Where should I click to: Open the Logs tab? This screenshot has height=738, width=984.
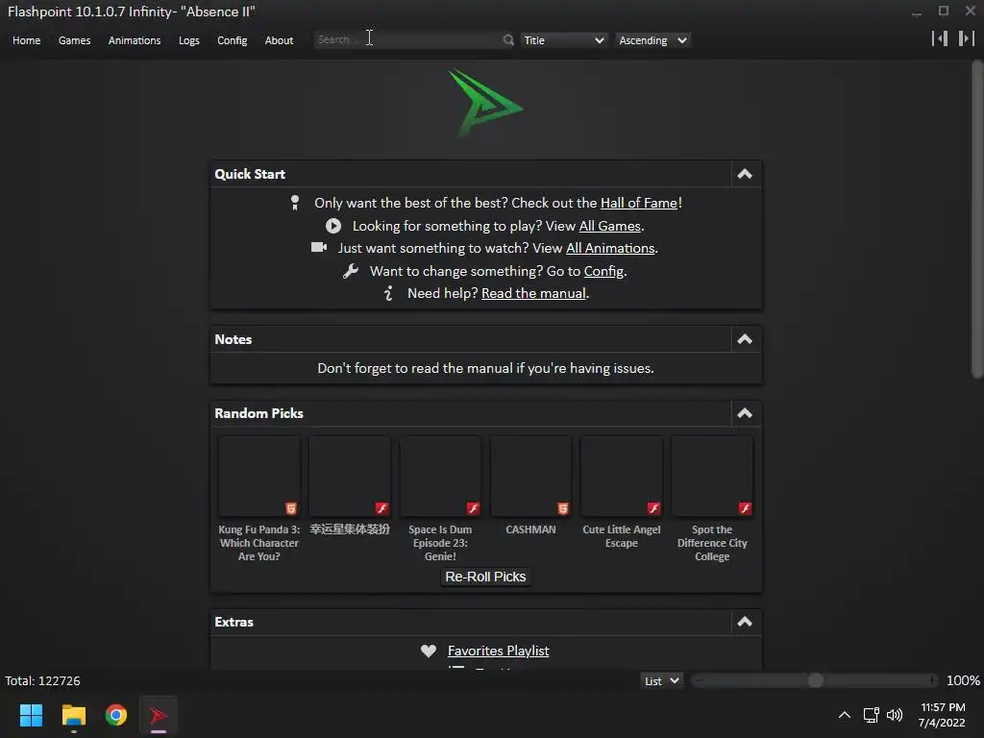(x=189, y=40)
